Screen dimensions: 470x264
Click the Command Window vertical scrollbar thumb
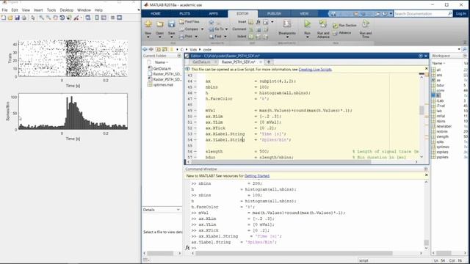[x=426, y=242]
